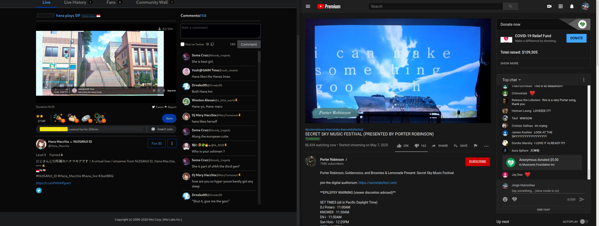Click the blue Donate button
This screenshot has height=226, width=599.
coord(576,38)
